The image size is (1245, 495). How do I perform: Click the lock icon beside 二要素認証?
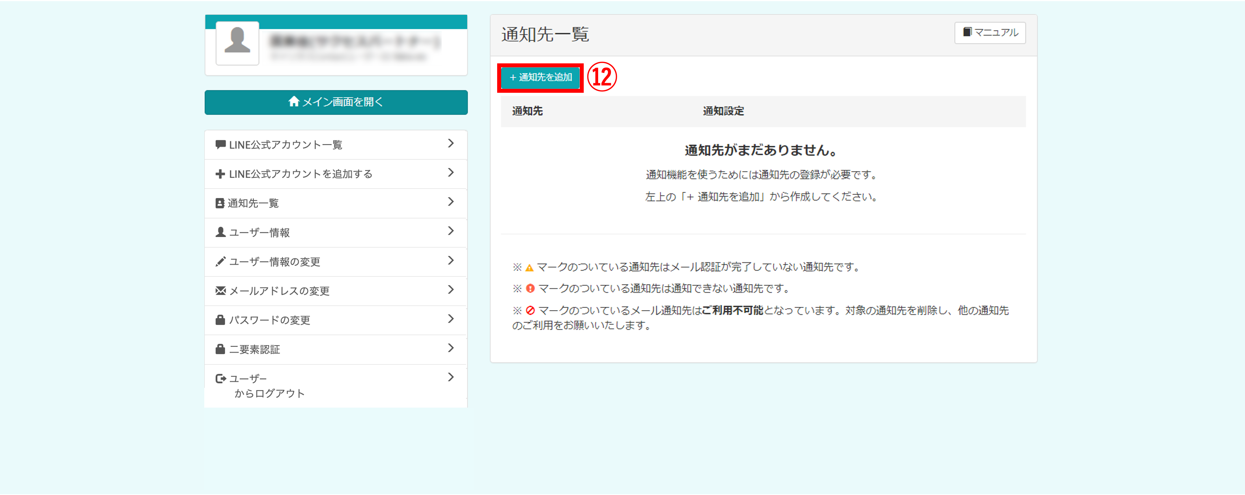click(220, 349)
